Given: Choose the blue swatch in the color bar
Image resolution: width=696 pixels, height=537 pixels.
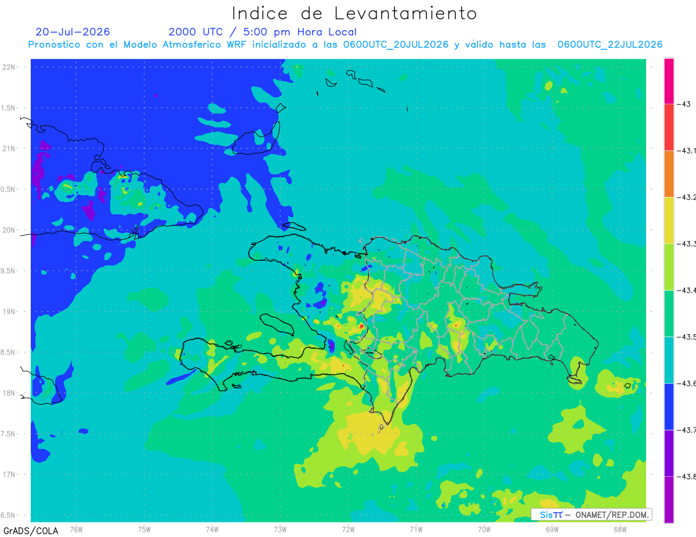Looking at the screenshot, I should pyautogui.click(x=669, y=407).
